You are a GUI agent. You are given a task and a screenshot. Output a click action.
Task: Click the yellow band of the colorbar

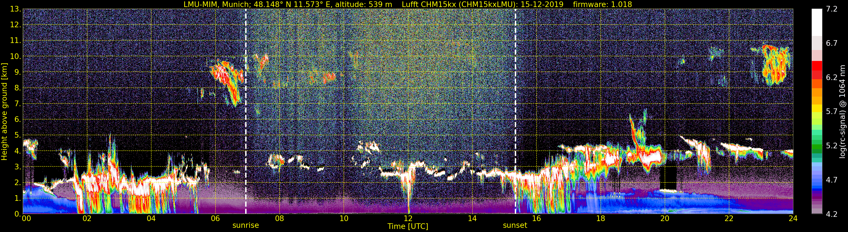click(x=817, y=108)
